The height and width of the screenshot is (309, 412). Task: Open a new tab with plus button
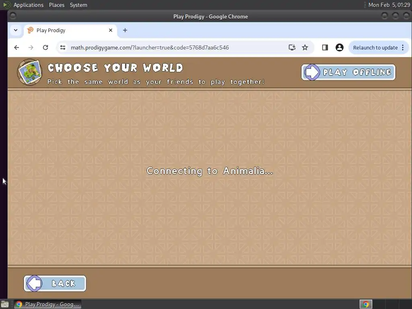[x=125, y=30]
